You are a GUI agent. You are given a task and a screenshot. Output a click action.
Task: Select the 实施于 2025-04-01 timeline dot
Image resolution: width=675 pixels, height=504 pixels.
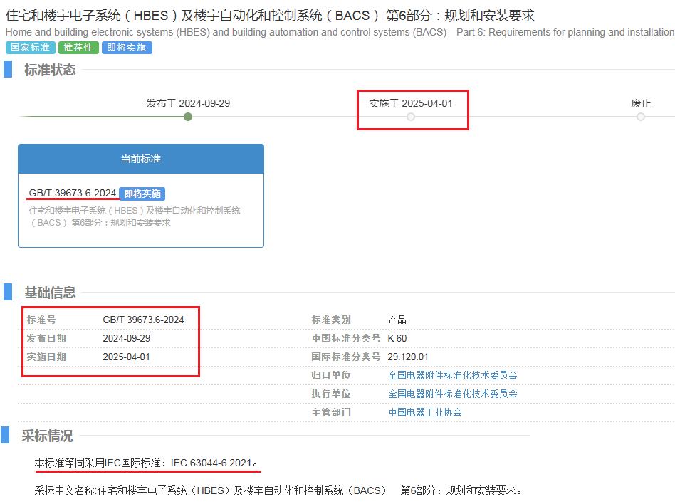coord(411,117)
